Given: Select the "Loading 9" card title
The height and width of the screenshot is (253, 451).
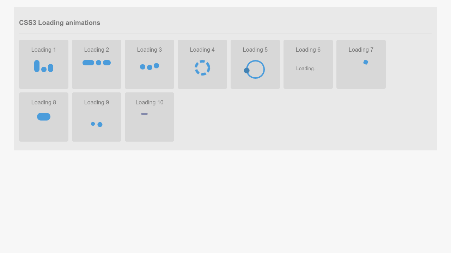Looking at the screenshot, I should point(97,103).
